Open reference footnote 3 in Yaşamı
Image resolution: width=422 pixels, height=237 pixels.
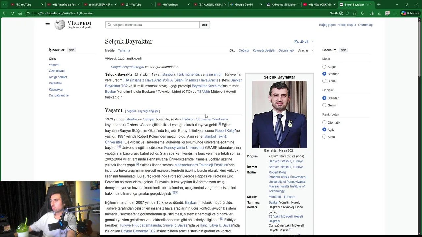click(219, 124)
